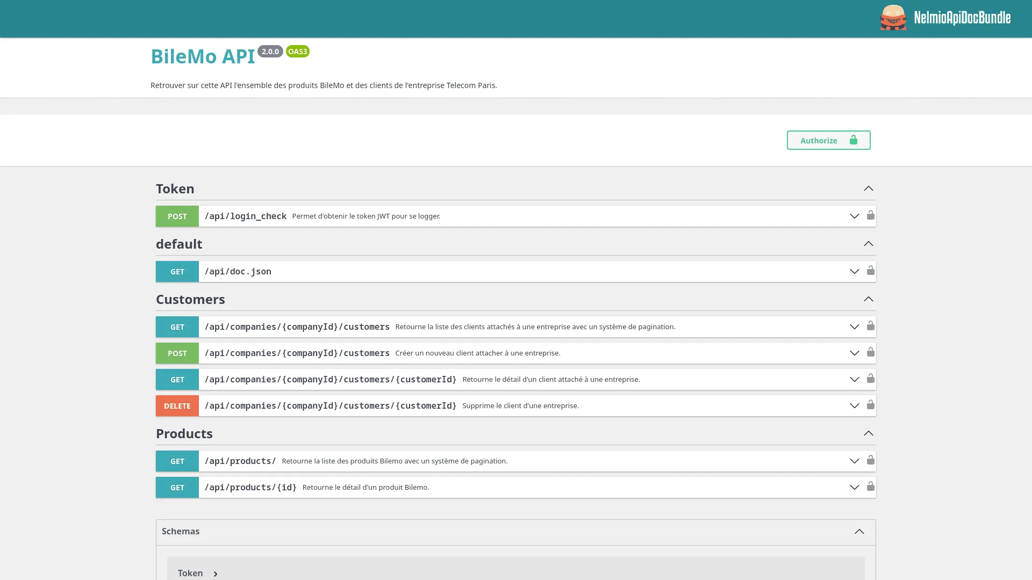
Task: Click POST badge for creating a customer
Action: [177, 353]
